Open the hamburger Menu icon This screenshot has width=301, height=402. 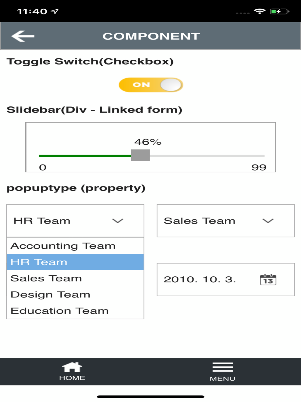point(222,367)
